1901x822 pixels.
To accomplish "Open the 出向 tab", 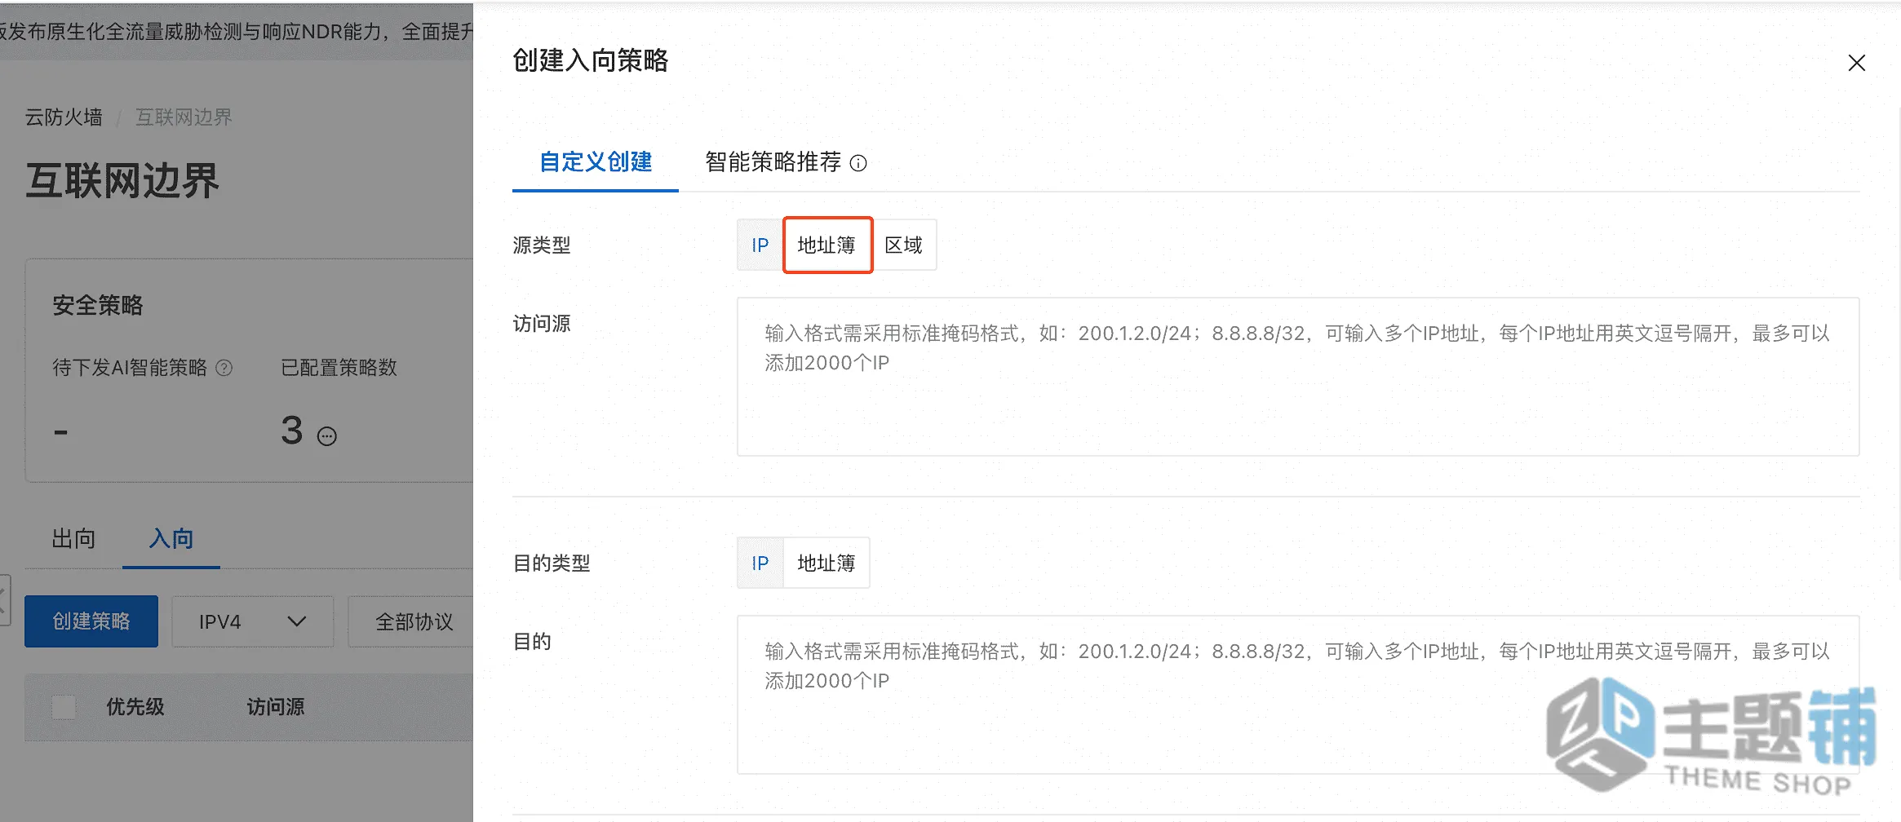I will click(73, 539).
